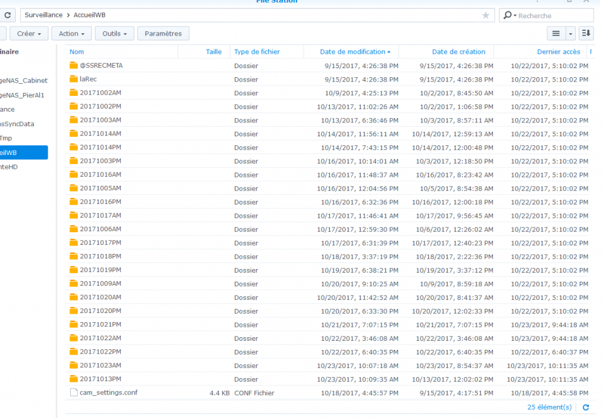Click the search magnifier icon
The width and height of the screenshot is (604, 418).
[x=508, y=15]
